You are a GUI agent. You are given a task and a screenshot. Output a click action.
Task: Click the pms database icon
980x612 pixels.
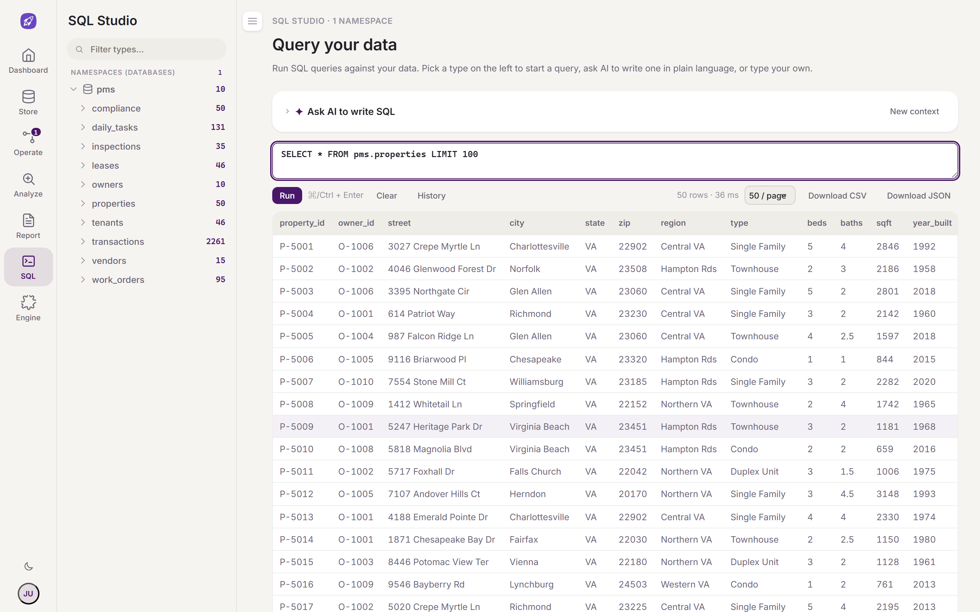tap(87, 89)
